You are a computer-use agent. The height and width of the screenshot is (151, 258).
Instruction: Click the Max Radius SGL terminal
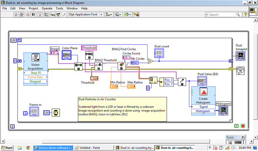click(131, 87)
